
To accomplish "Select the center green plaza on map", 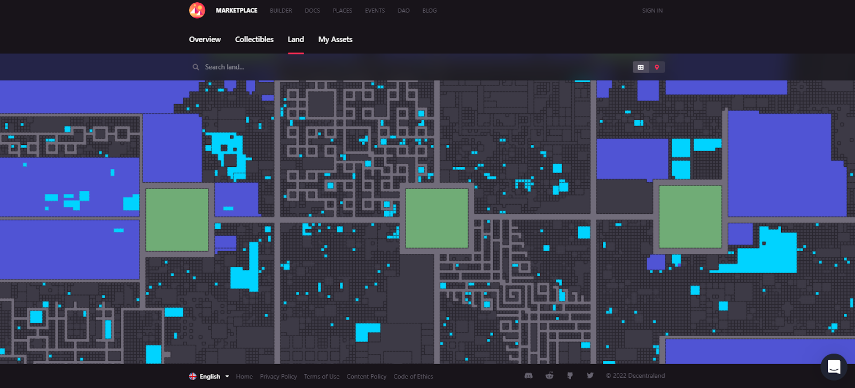I will (437, 218).
